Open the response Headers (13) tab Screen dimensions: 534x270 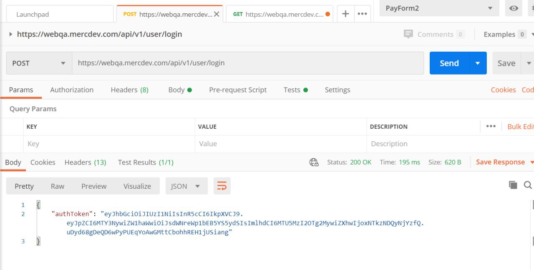(x=85, y=162)
